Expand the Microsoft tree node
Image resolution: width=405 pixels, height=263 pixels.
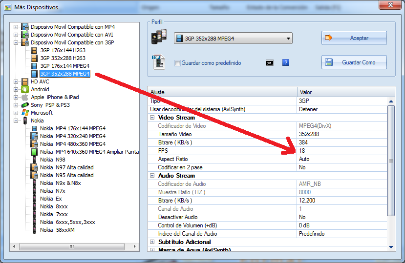[16, 113]
